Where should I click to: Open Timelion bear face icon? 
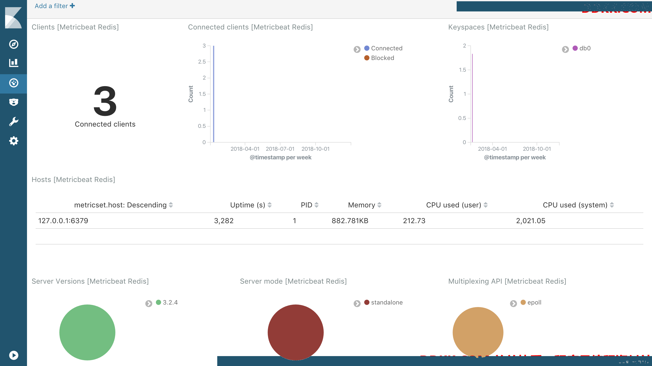click(x=13, y=102)
